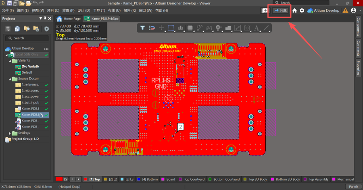Open the Components side panel tab
The image size is (363, 190).
358,27
